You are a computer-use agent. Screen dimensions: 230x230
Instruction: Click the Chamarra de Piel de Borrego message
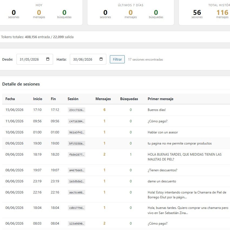(187, 195)
